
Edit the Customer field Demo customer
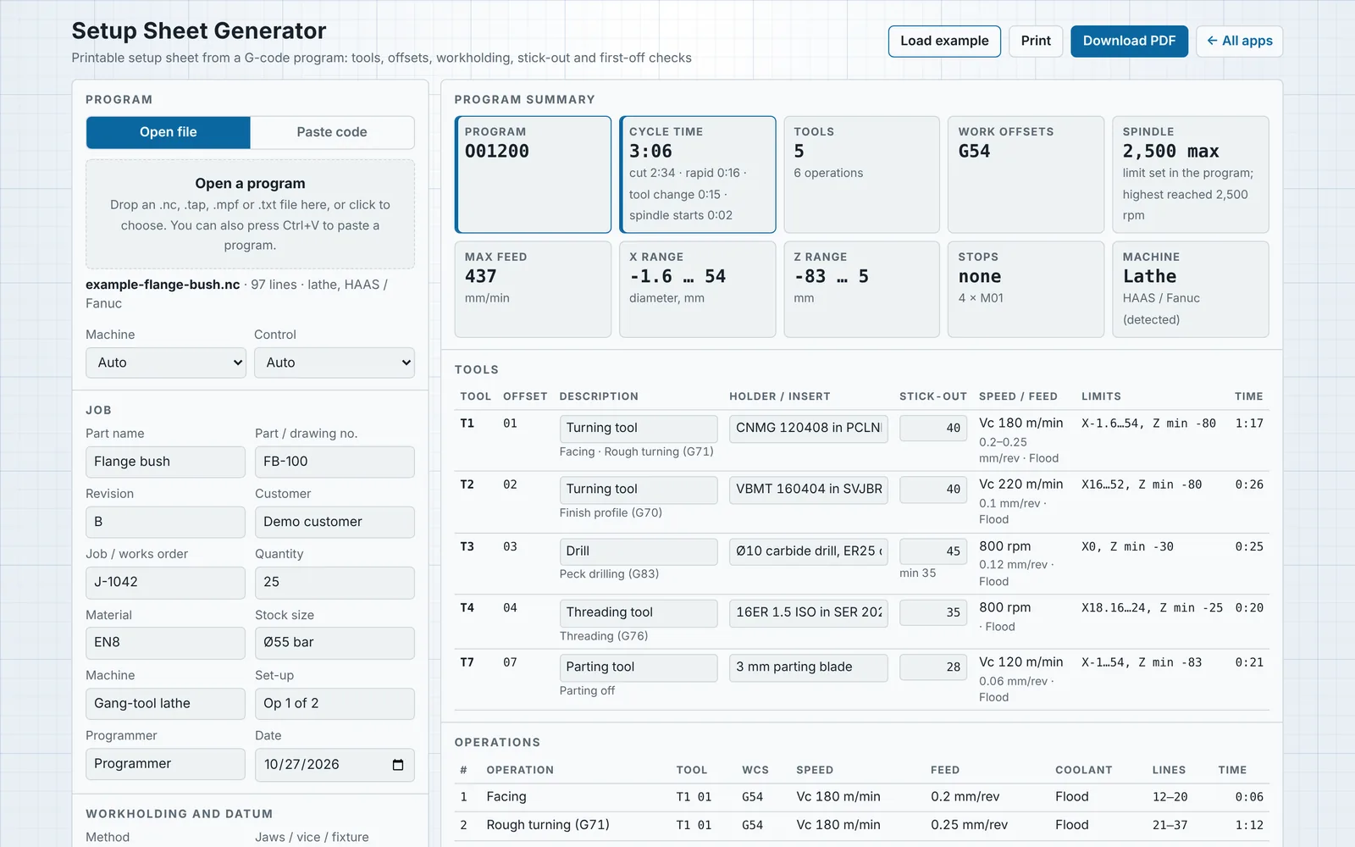335,522
